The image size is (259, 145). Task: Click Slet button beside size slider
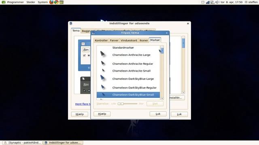(x=155, y=104)
